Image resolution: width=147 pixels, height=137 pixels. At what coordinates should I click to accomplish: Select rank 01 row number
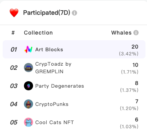pyautogui.click(x=14, y=49)
